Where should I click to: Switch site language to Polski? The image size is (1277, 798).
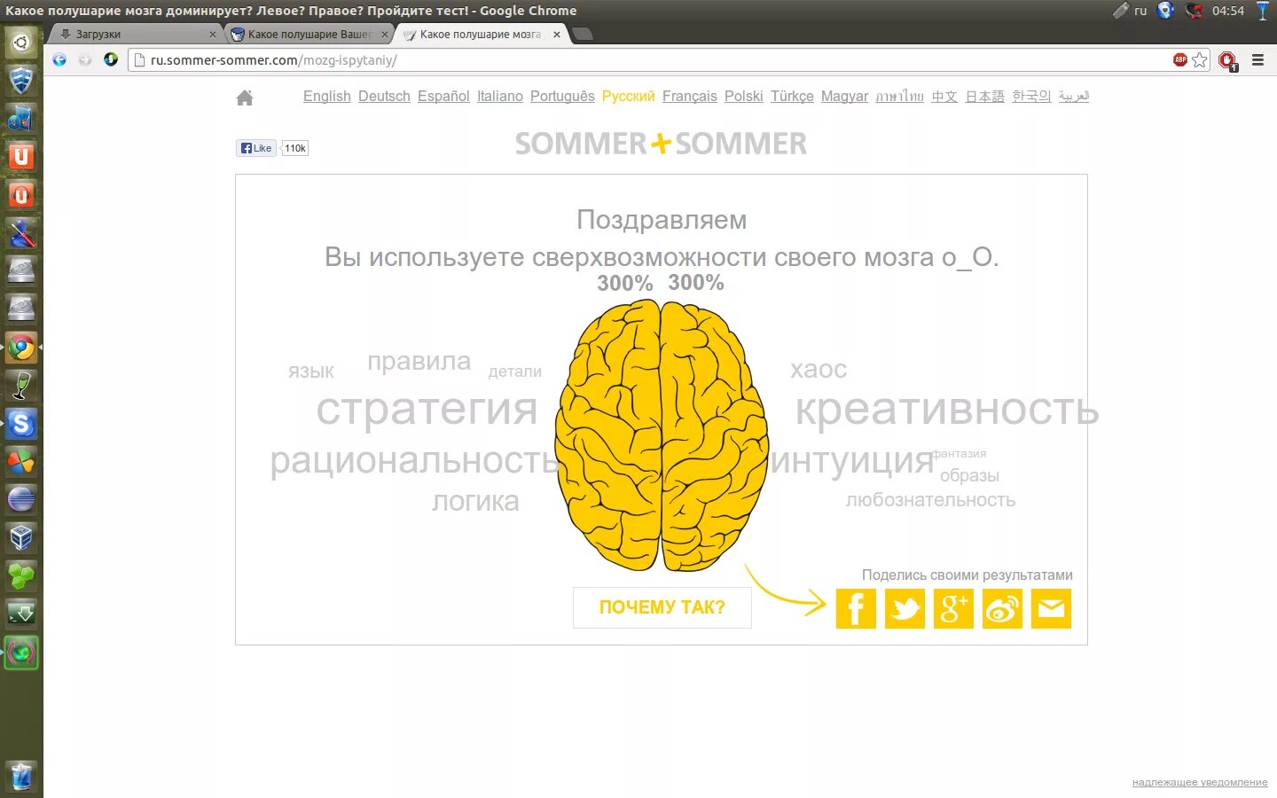tap(743, 96)
